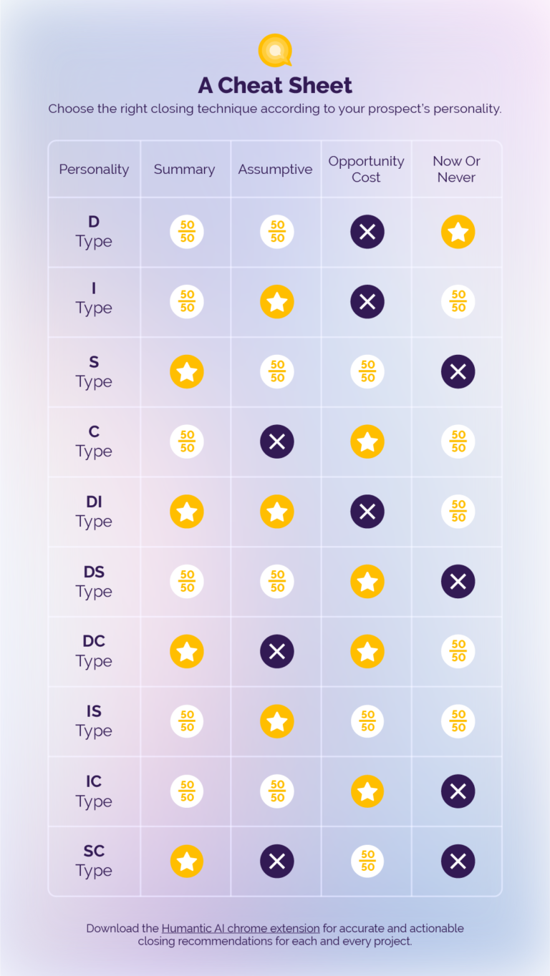
Task: Click the 50/50 icon for DS Type Summary
Action: 187,581
